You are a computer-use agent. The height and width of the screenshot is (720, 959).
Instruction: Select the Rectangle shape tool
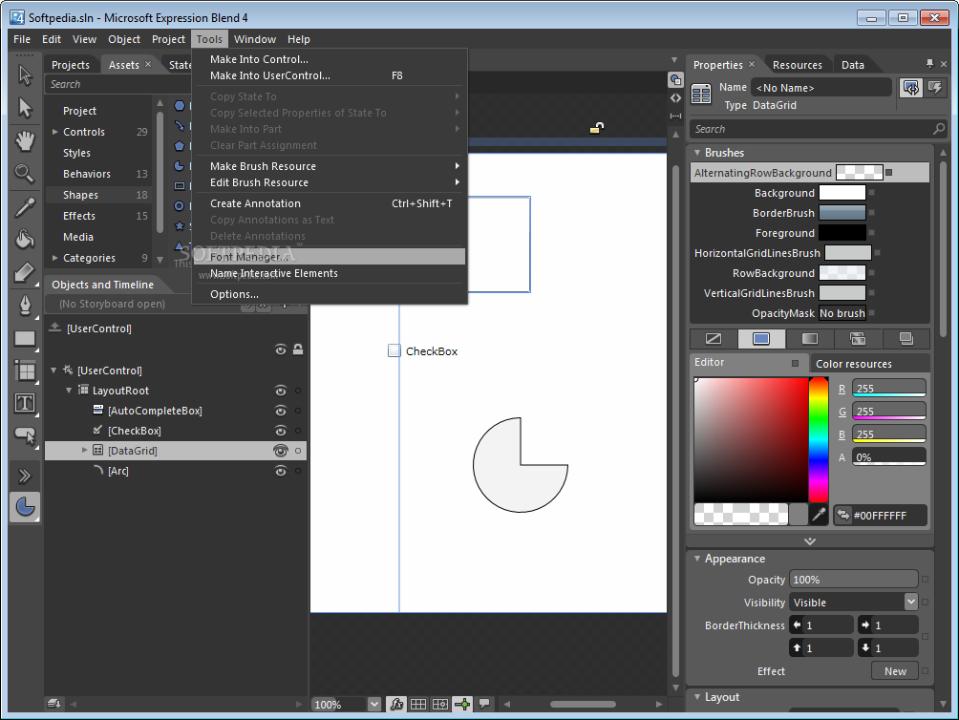(25, 338)
